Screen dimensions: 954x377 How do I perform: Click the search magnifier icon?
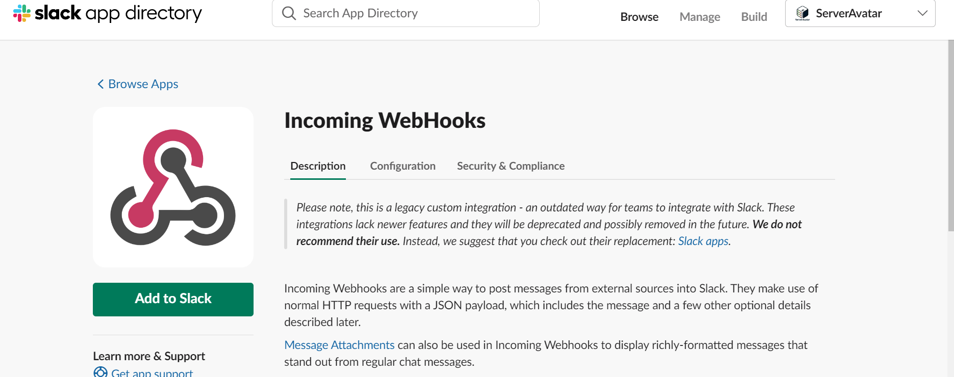point(289,13)
